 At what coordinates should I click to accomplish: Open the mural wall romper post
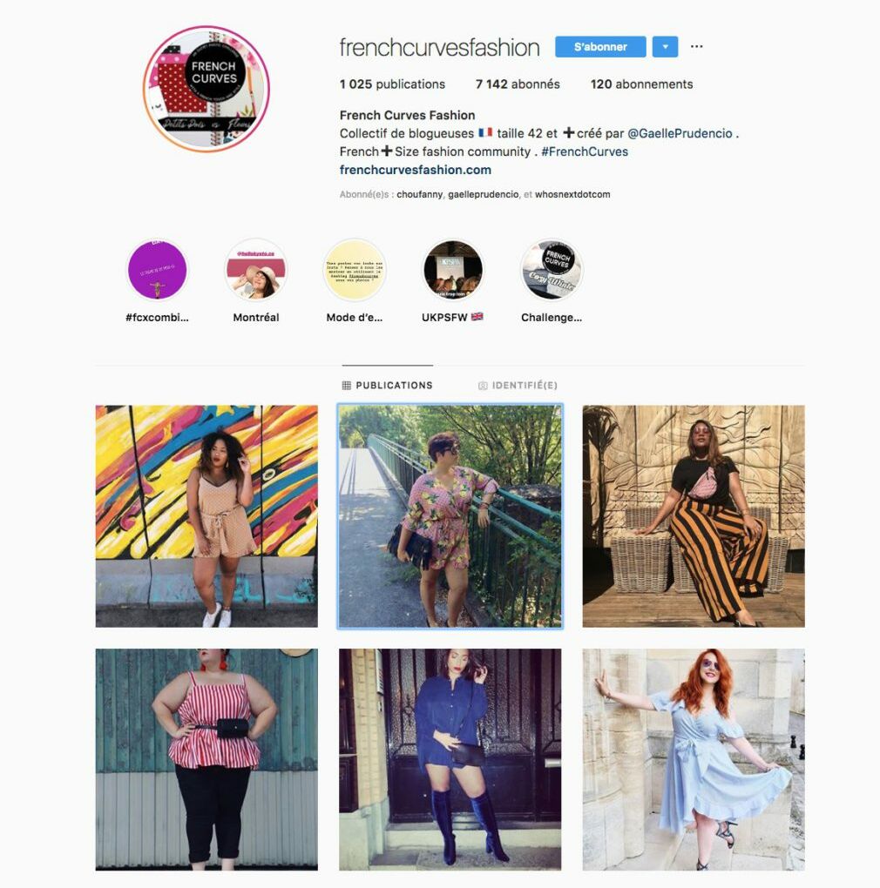click(x=206, y=516)
